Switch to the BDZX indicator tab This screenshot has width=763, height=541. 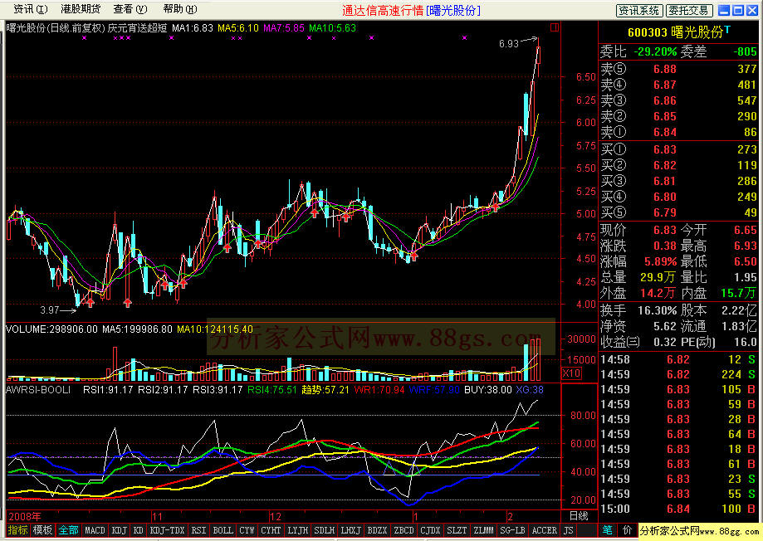(x=377, y=530)
